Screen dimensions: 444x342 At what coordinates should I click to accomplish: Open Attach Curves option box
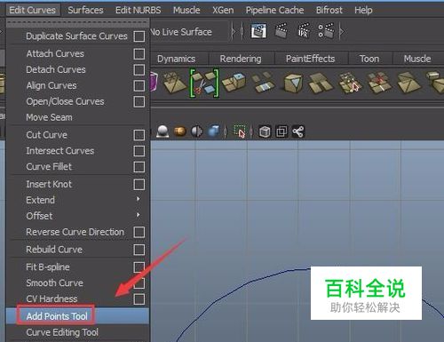(x=139, y=54)
